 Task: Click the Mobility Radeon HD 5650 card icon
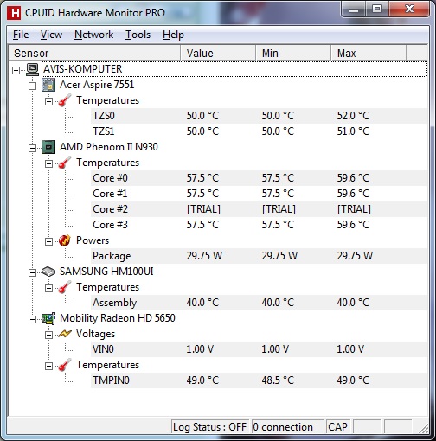(48, 318)
